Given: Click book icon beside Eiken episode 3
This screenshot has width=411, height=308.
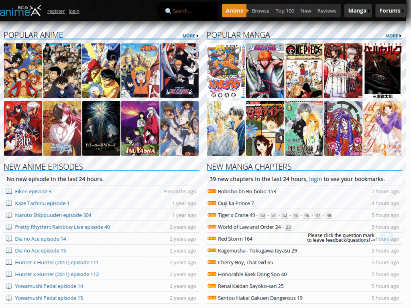Looking at the screenshot, I should tap(9, 191).
